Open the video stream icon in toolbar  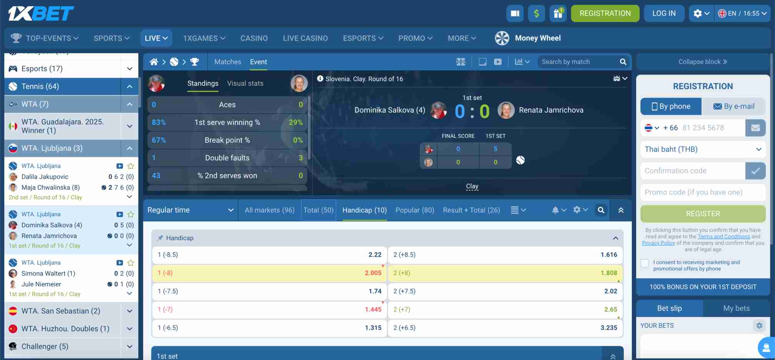point(498,61)
